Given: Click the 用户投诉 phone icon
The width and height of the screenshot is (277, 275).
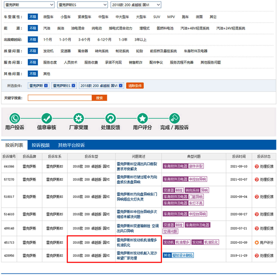Looking at the screenshot, I should coord(15,118).
